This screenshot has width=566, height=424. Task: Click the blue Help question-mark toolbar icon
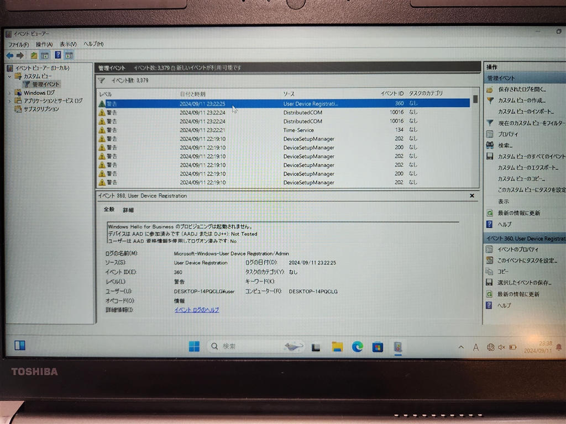click(x=57, y=55)
